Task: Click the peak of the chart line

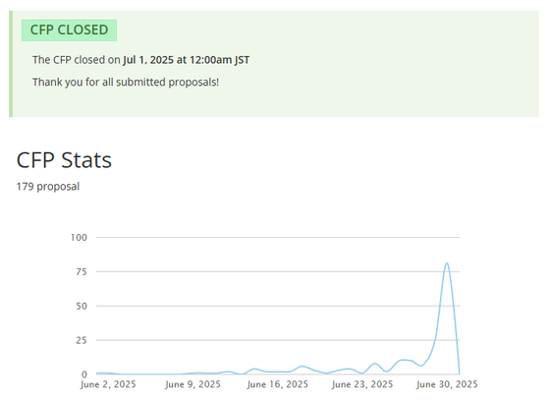Action: [447, 263]
